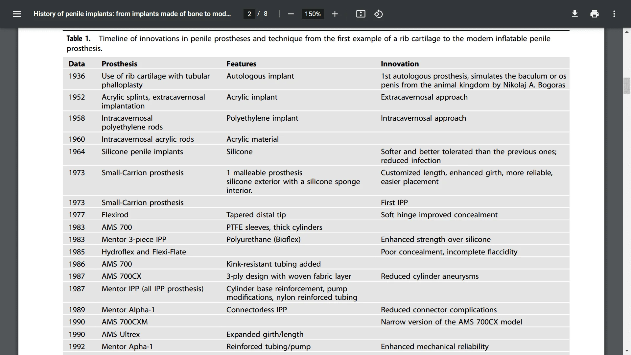Click the 'Data' column header

(77, 64)
